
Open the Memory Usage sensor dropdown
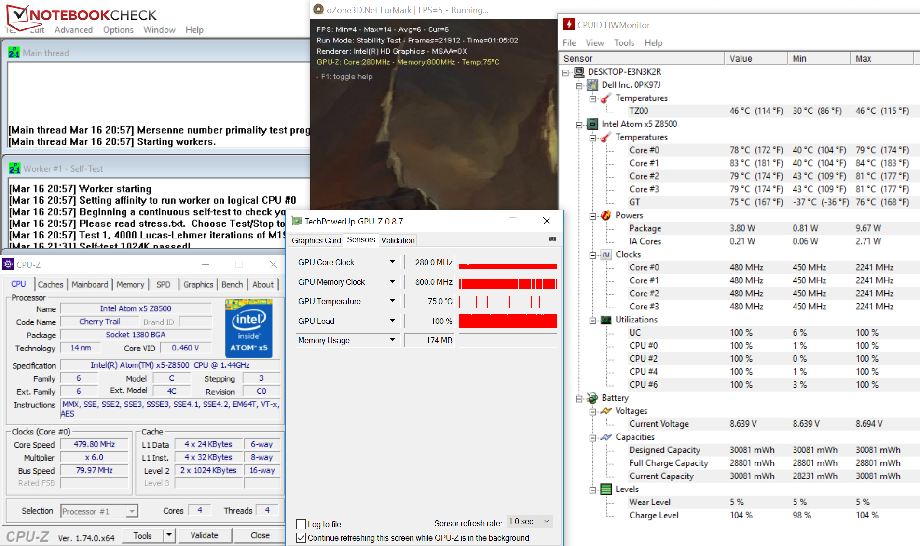pos(393,340)
